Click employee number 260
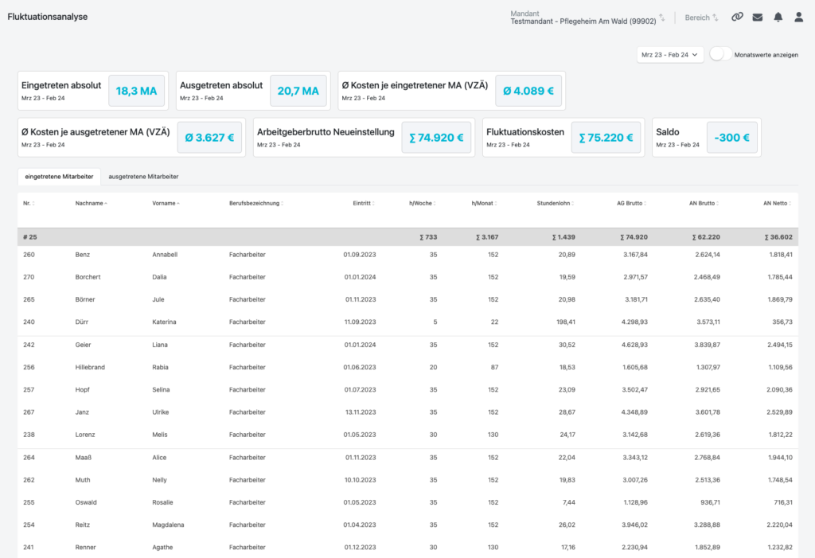815x558 pixels. 29,255
